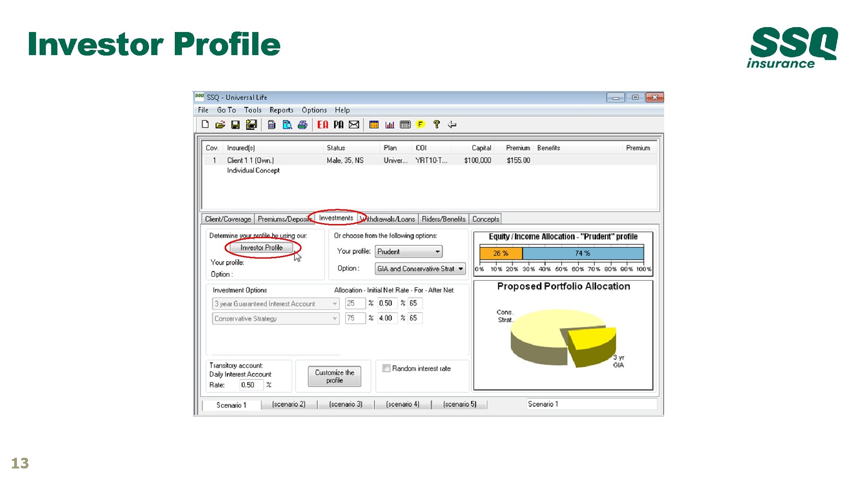Click the Insured(s) column header
Image resolution: width=854 pixels, height=480 pixels.
tap(274, 148)
